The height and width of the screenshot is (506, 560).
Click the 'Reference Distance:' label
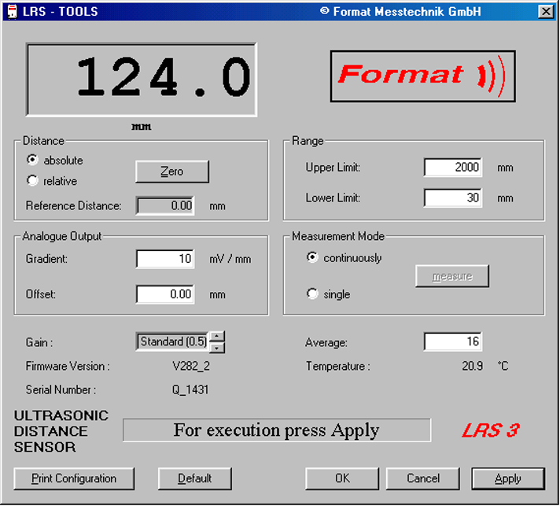pyautogui.click(x=74, y=206)
